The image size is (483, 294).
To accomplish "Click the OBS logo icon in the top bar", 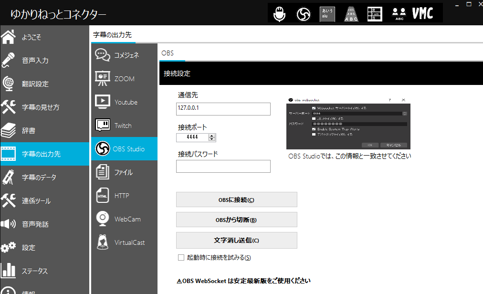I will click(x=304, y=14).
